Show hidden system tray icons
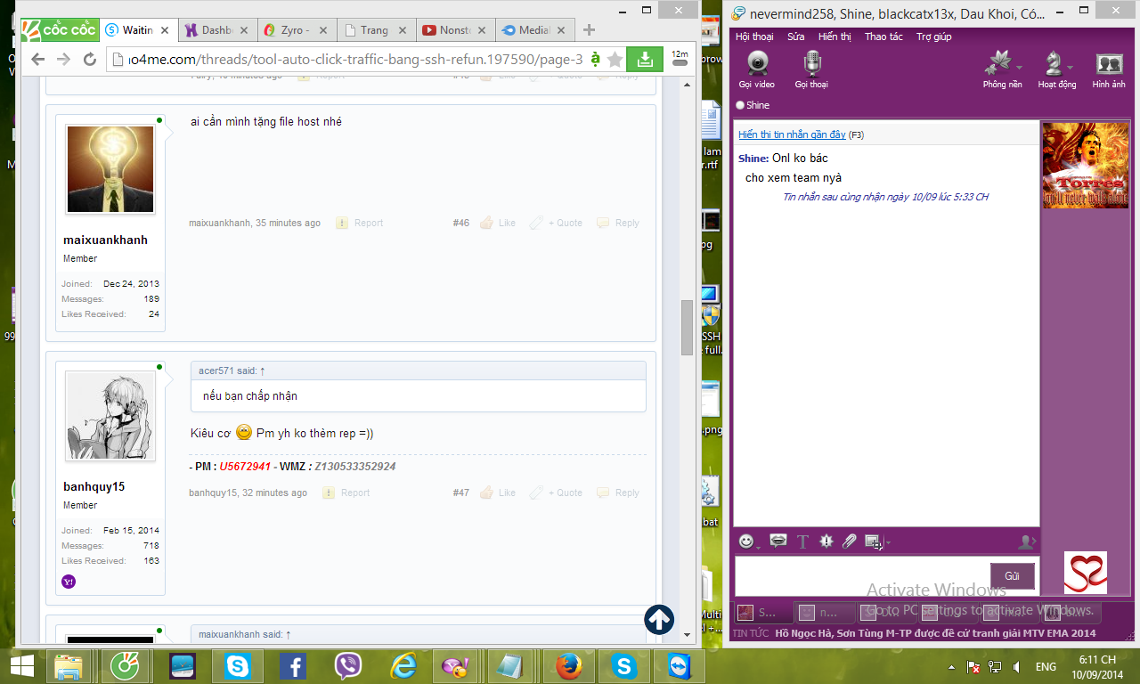 (x=953, y=667)
